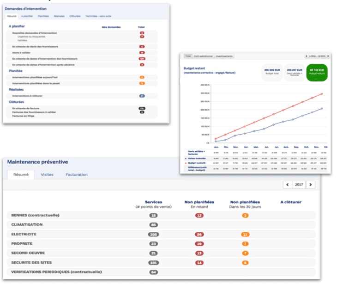Open red badge 14 for SECURITE DES SITES
This screenshot has width=337, height=284.
point(199,263)
